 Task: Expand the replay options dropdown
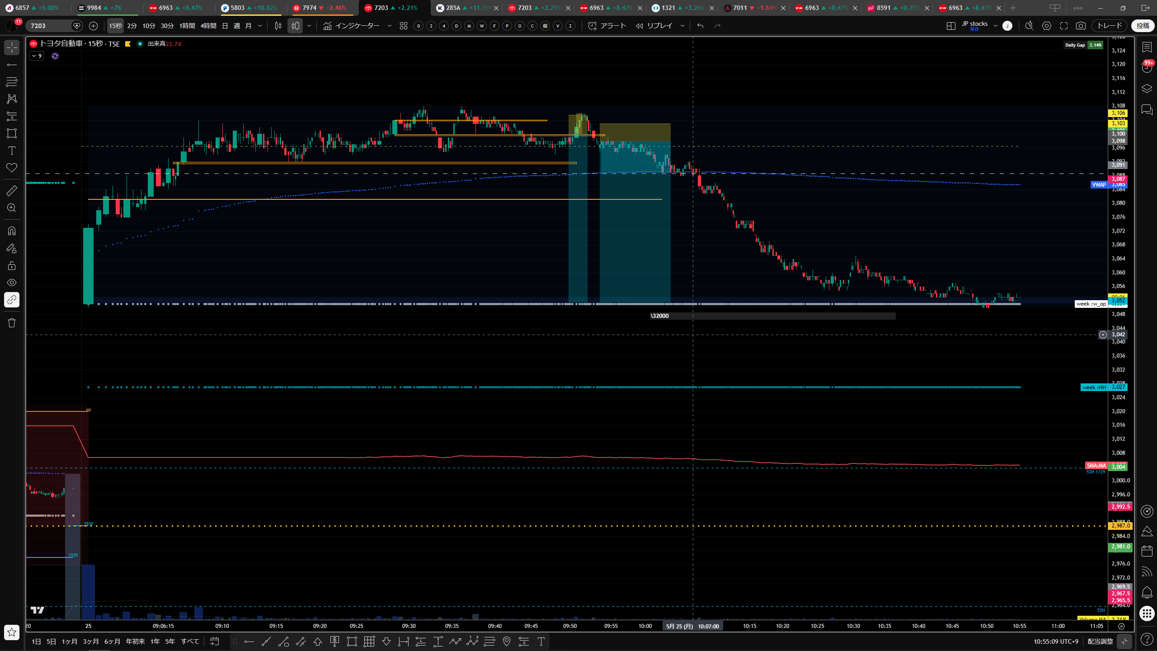(x=682, y=26)
